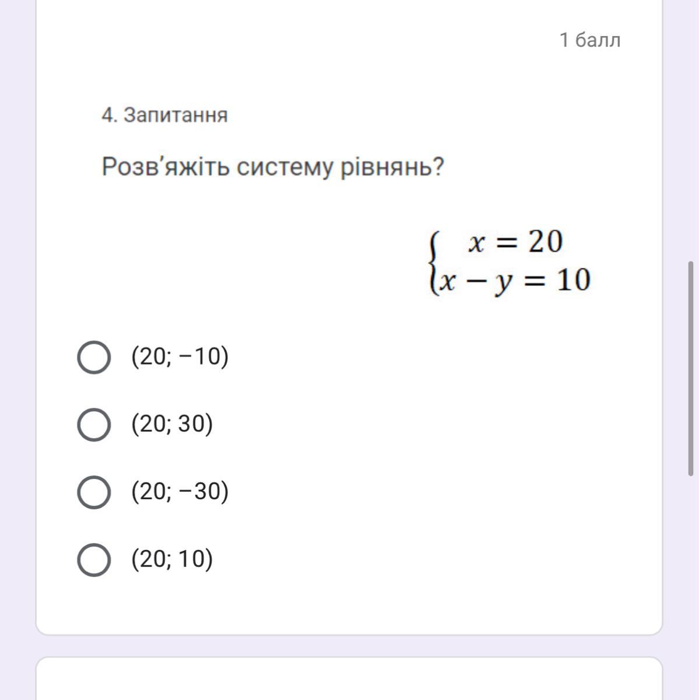699x700 pixels.
Task: Click the "x = 20" equation line
Action: [x=515, y=242]
